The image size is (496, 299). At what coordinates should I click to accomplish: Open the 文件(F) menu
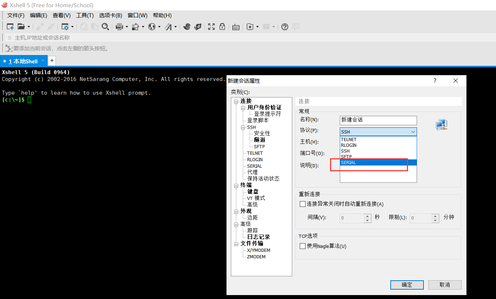point(16,15)
